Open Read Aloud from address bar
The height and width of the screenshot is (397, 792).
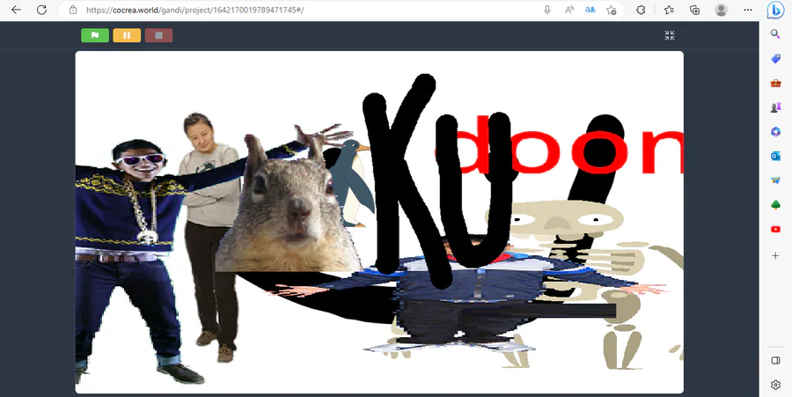tap(569, 10)
